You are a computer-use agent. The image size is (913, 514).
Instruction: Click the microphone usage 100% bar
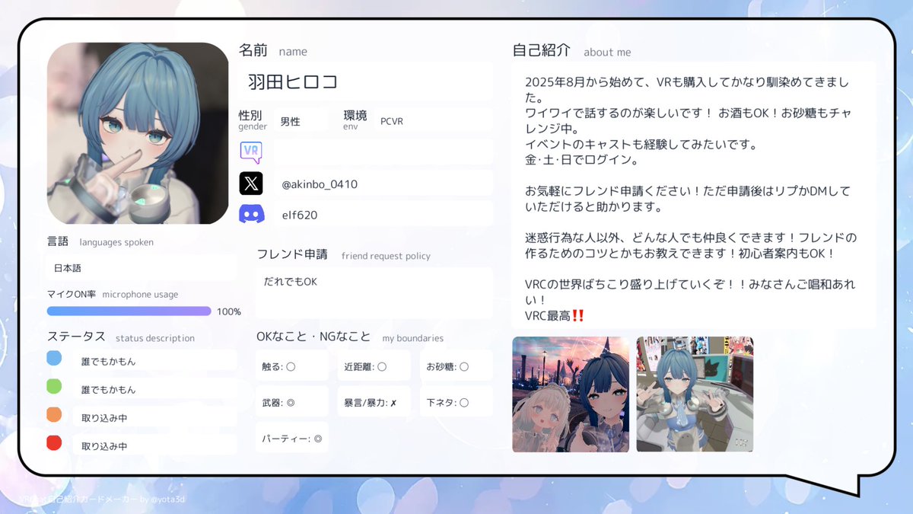click(x=129, y=311)
